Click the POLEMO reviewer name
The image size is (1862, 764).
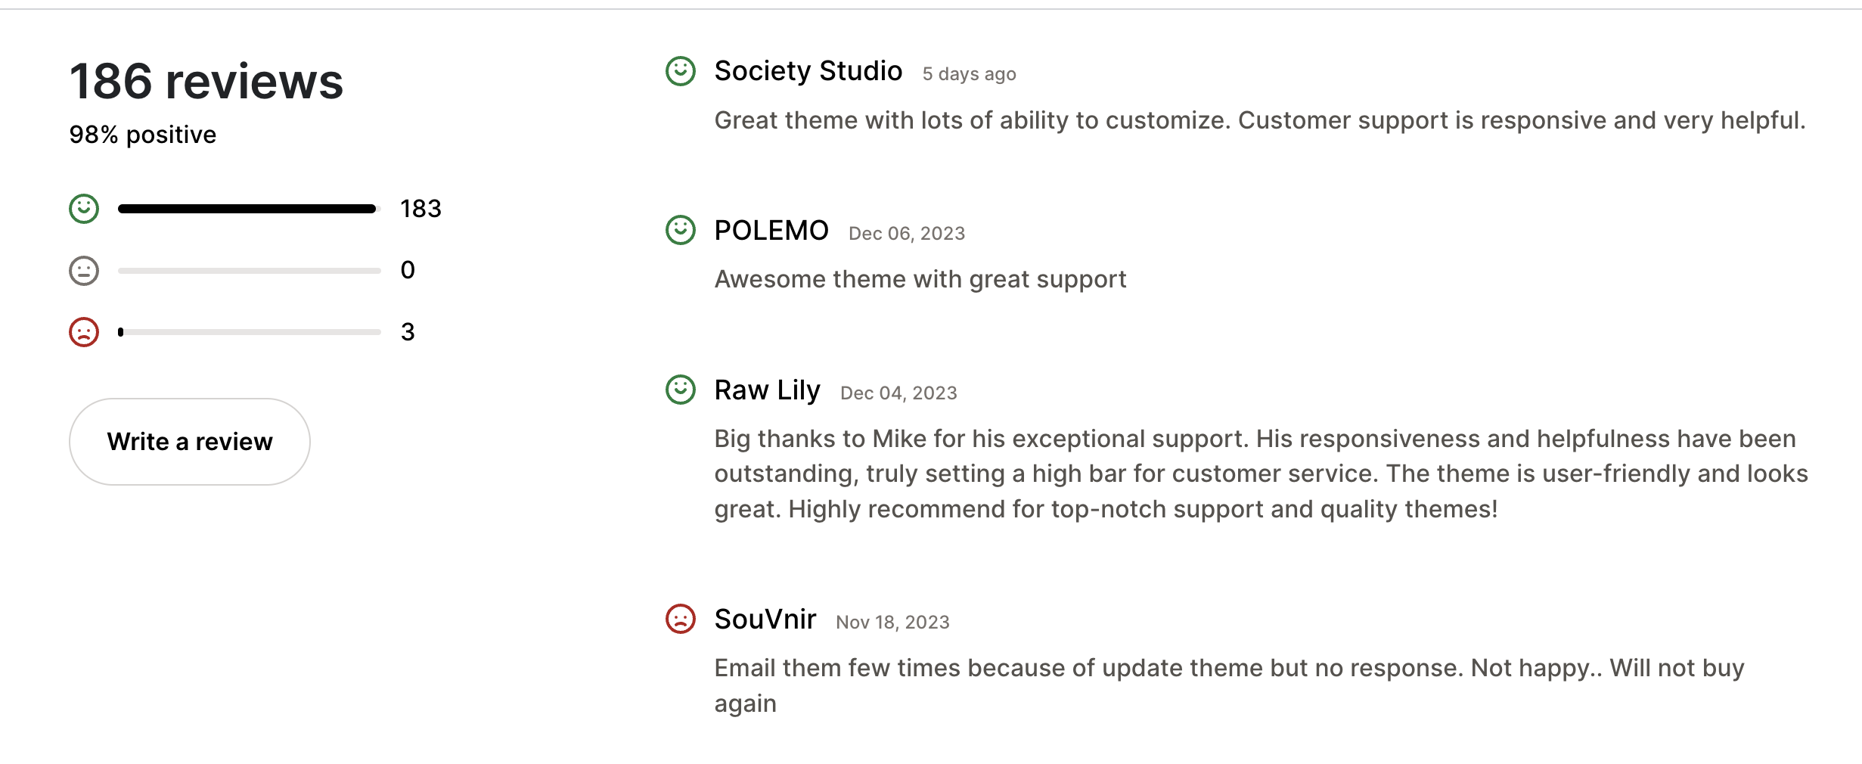pyautogui.click(x=771, y=230)
